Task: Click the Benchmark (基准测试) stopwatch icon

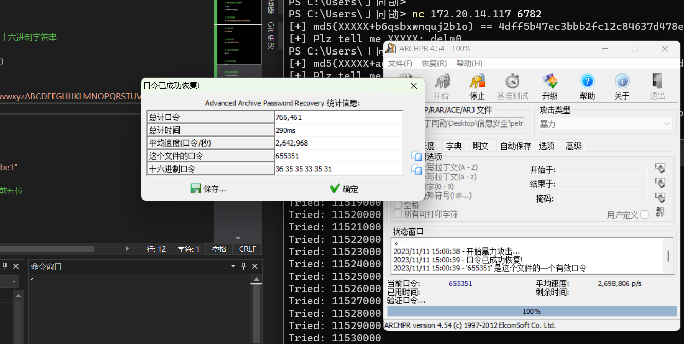Action: 513,82
